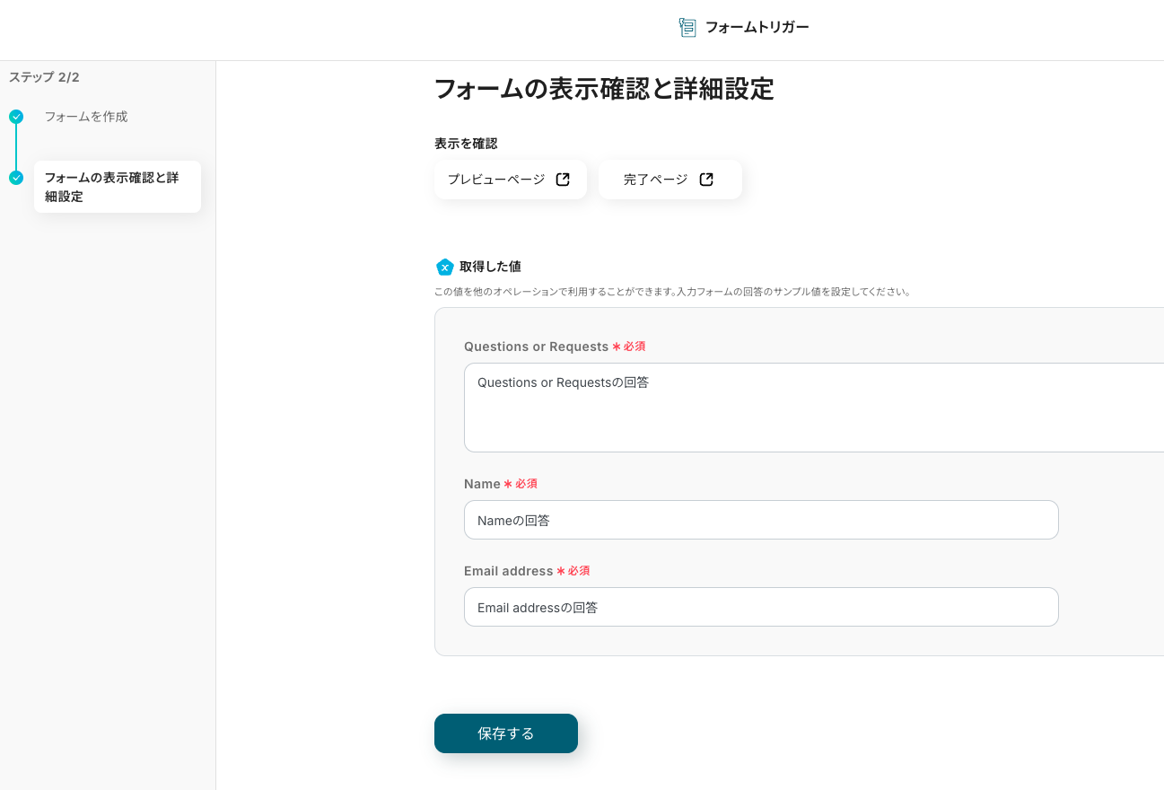The image size is (1164, 790).
Task: Click into the Name sample value field
Action: click(x=761, y=520)
